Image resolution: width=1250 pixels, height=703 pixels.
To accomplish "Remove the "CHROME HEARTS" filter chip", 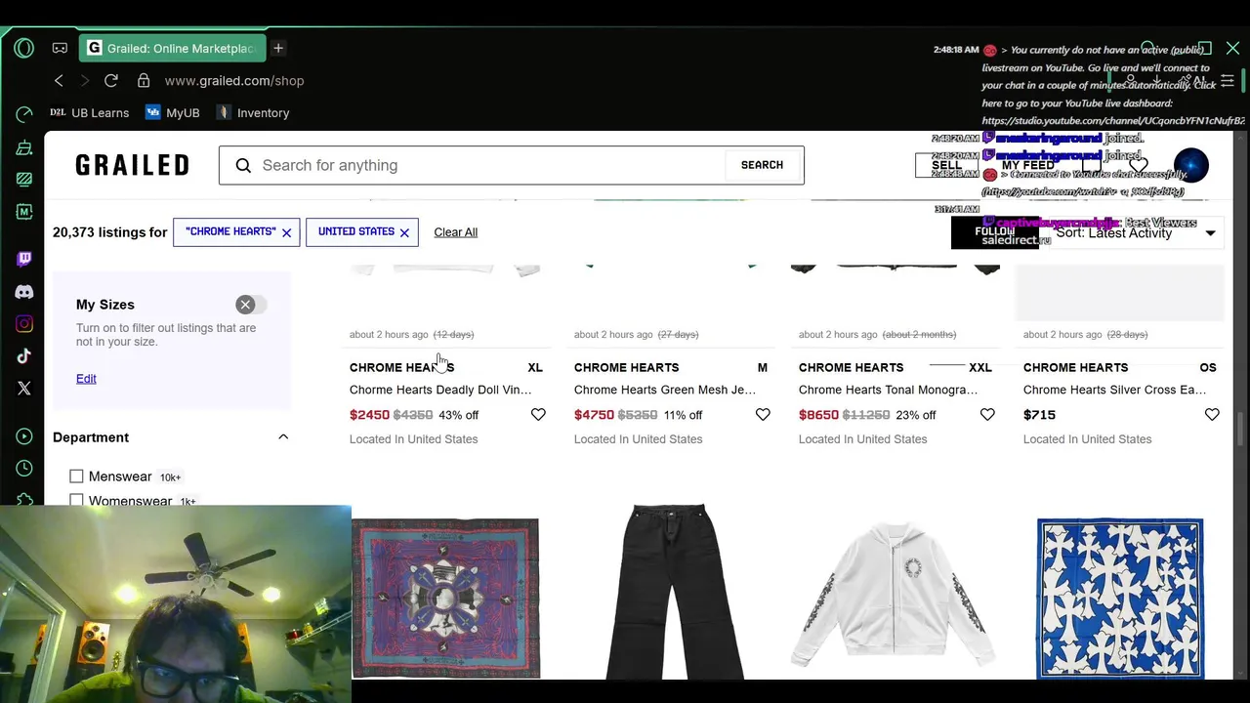I will tap(286, 232).
